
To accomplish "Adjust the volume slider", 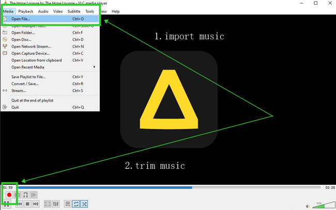I will pyautogui.click(x=324, y=205).
